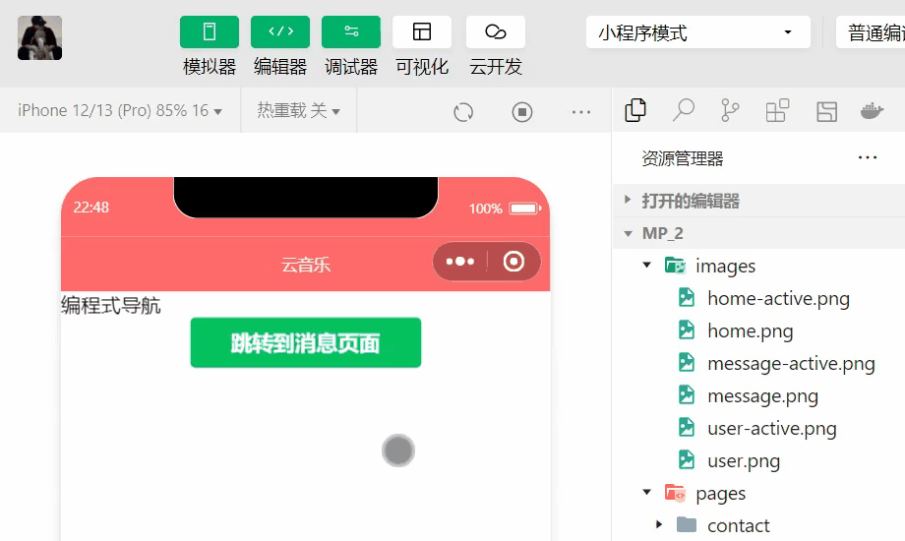Click the message.png image file icon
905x541 pixels.
687,394
